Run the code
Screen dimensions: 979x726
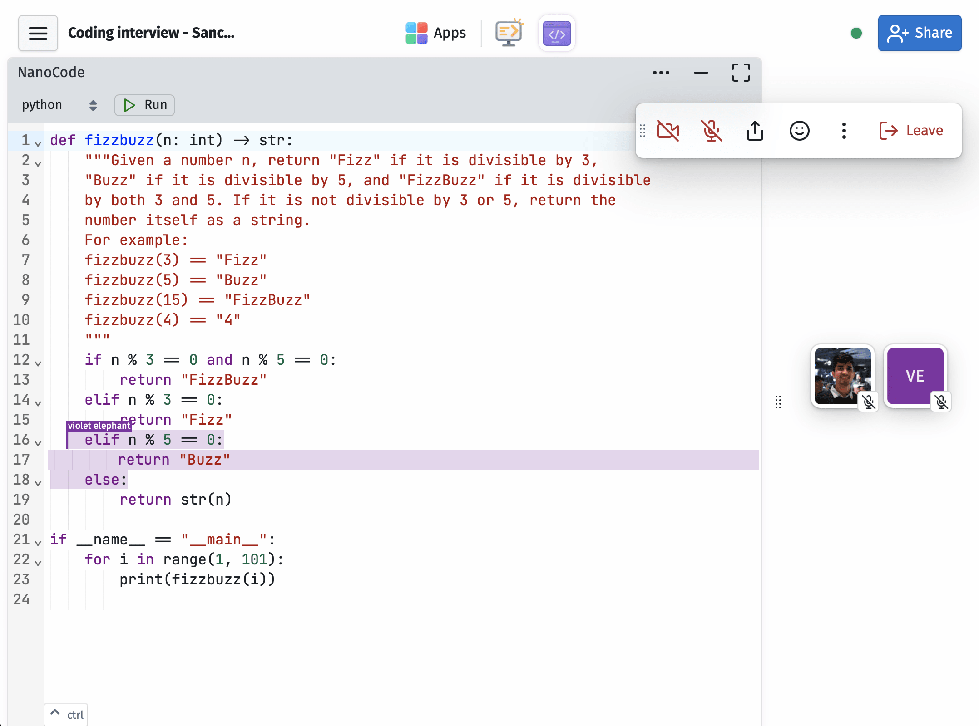[144, 105]
